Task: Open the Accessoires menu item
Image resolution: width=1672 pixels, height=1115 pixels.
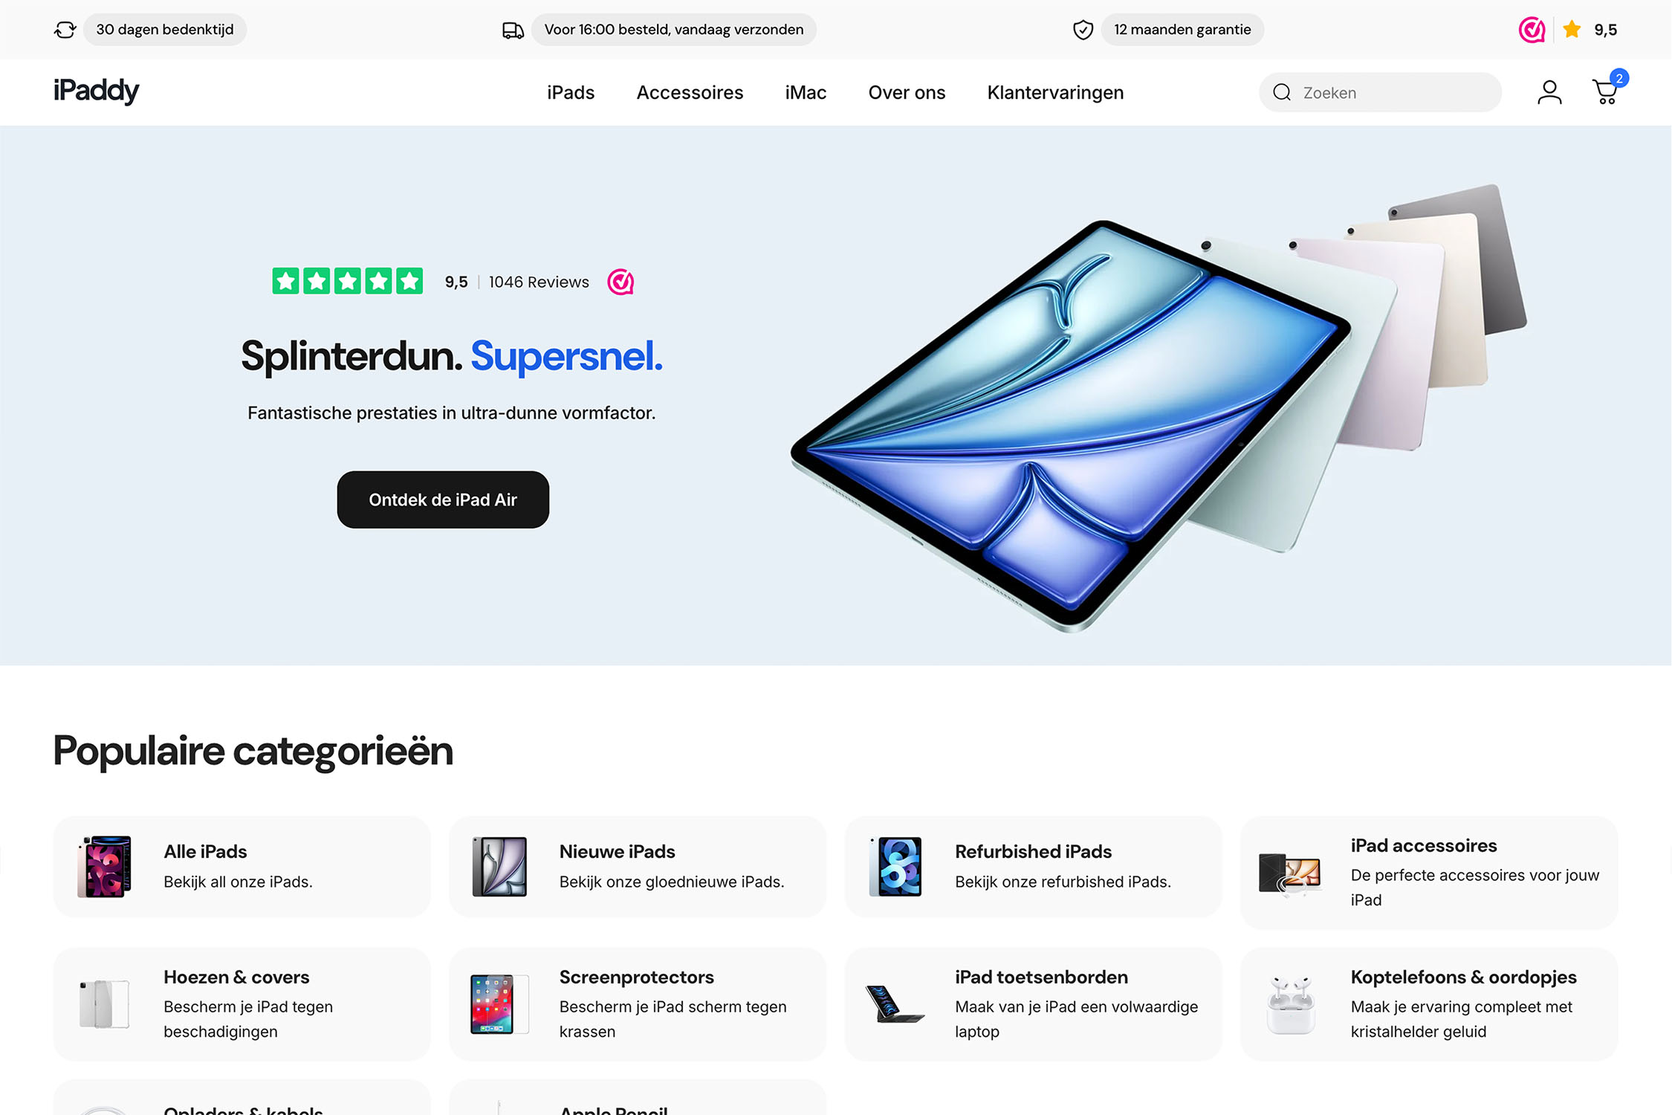Action: [690, 93]
